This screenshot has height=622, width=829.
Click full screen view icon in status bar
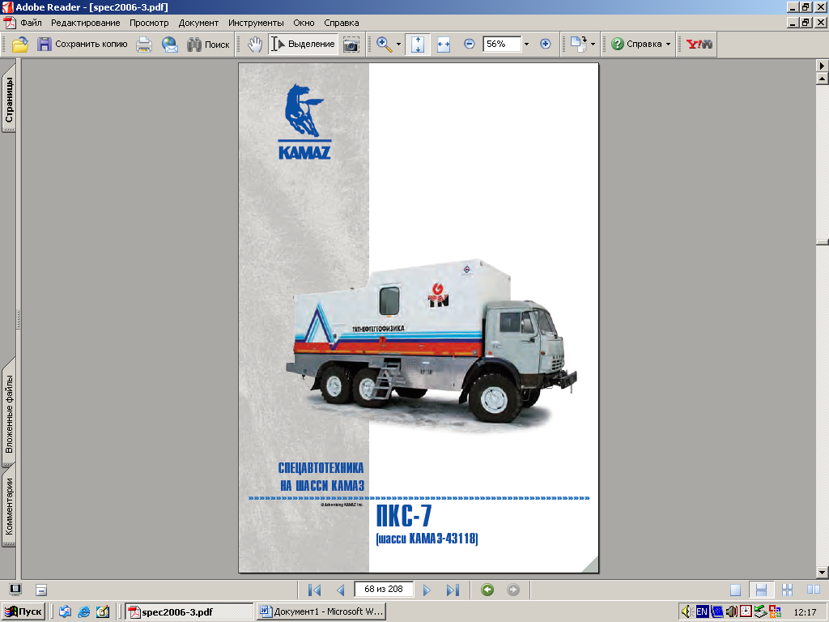coord(15,590)
